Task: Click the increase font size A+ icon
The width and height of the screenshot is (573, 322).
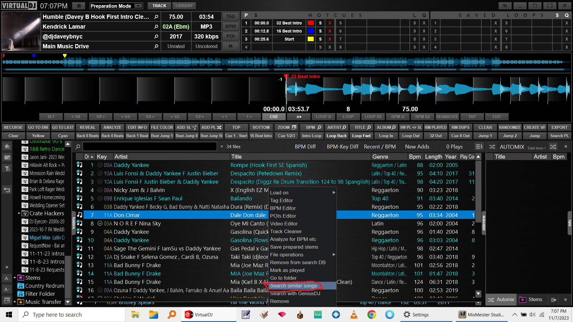Action: [7, 289]
